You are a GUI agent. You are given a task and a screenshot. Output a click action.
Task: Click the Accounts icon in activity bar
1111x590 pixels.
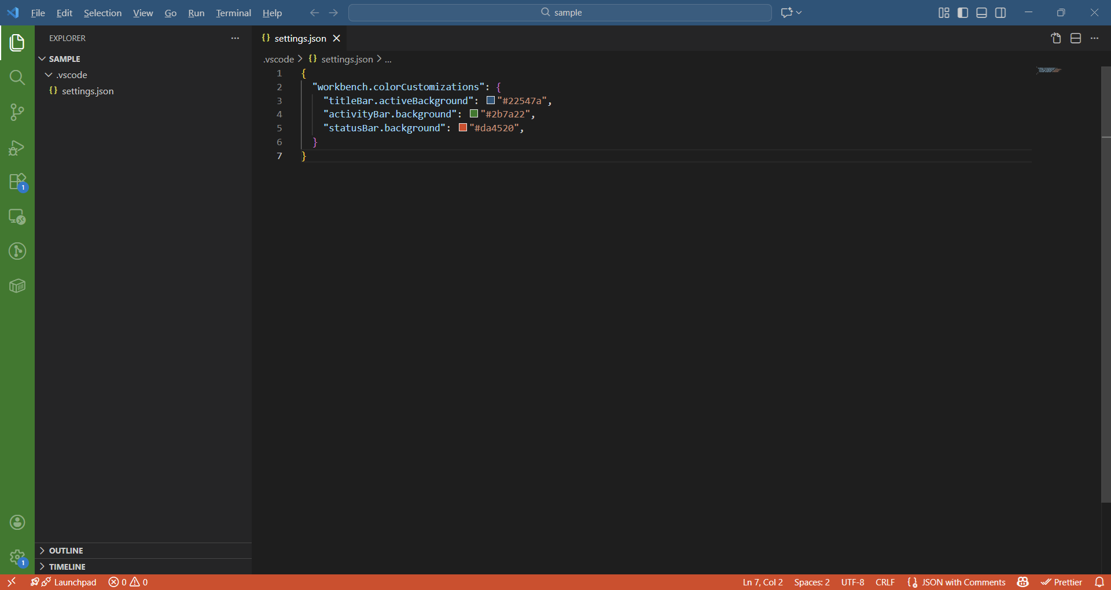click(x=17, y=522)
